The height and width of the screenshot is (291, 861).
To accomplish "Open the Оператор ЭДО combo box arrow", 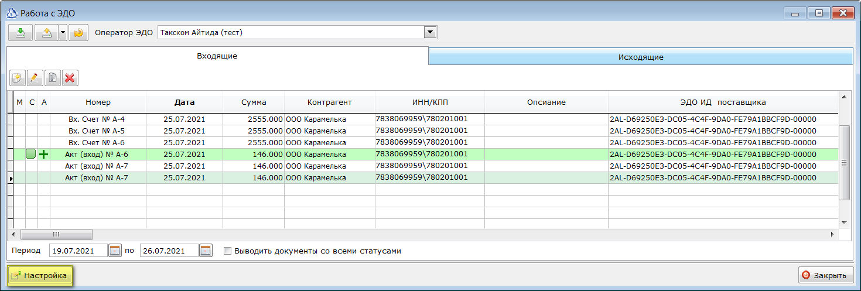I will click(430, 32).
